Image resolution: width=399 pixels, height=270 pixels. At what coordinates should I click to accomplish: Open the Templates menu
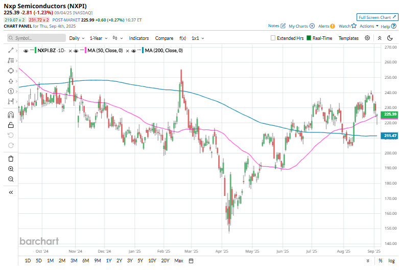point(348,38)
